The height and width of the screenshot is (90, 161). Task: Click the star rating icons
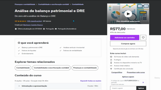point(22,21)
